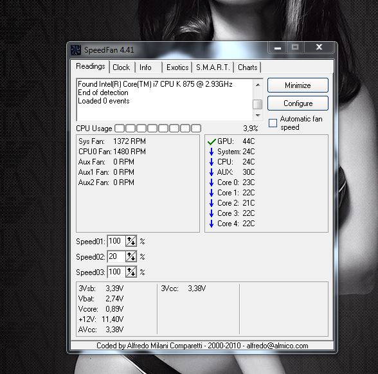The height and width of the screenshot is (374, 378).
Task: Switch to the Clock tab
Action: tap(122, 67)
